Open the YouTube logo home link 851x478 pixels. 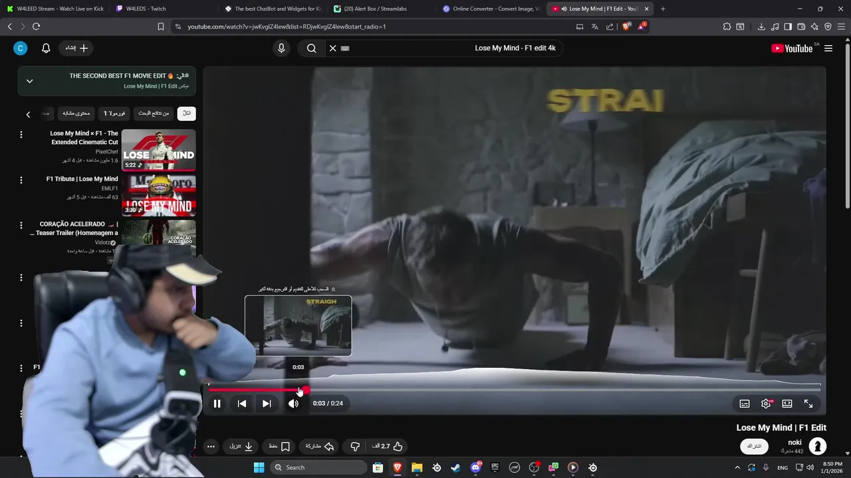click(x=792, y=48)
